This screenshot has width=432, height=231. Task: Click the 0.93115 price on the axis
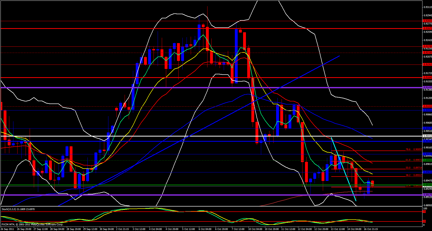tap(427, 7)
